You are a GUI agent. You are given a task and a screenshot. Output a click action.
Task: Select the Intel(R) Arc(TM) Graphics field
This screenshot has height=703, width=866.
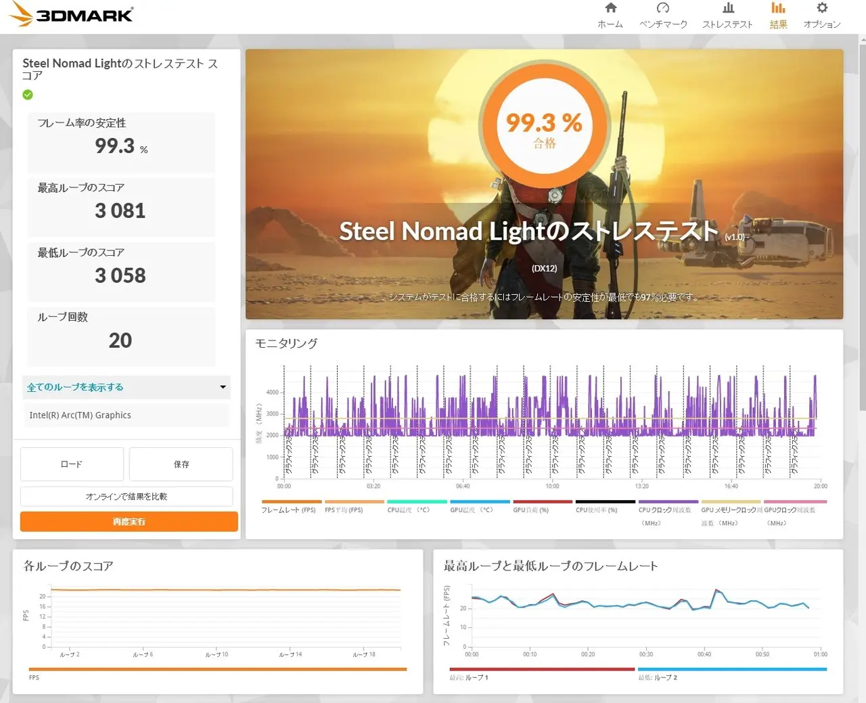pyautogui.click(x=126, y=415)
